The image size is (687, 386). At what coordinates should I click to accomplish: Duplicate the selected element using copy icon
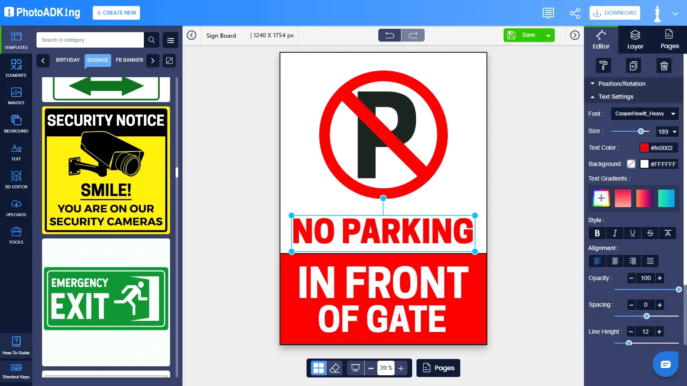coord(634,66)
